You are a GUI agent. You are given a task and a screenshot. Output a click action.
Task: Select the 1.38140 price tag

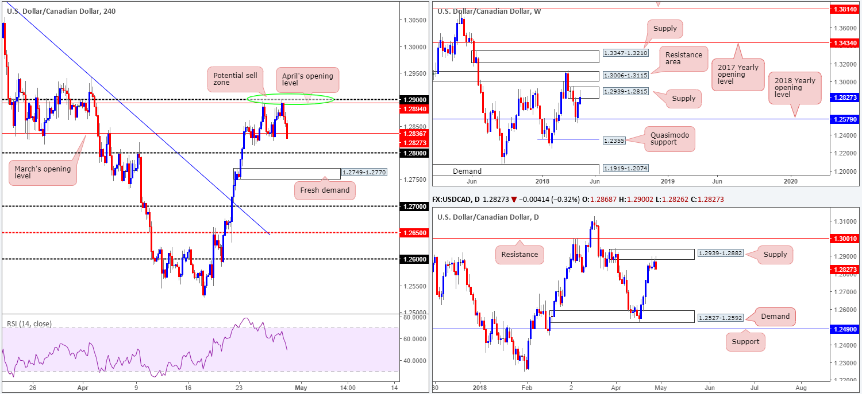[x=845, y=10]
